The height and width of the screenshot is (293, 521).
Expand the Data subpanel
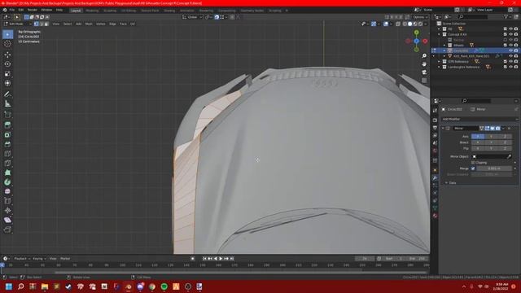click(446, 182)
